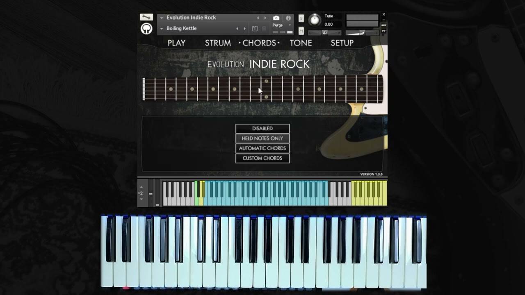Click the VERSION 1.3.0 label
Viewport: 525px width, 295px height.
[371, 174]
